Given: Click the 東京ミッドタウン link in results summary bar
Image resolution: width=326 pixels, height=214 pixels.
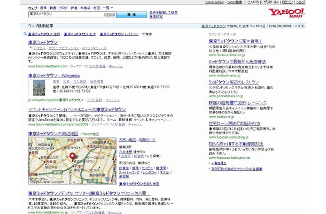Looking at the screenshot, I should click(x=214, y=26).
